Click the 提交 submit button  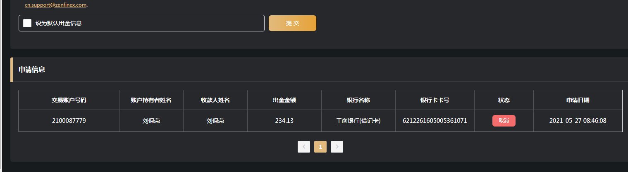point(292,23)
